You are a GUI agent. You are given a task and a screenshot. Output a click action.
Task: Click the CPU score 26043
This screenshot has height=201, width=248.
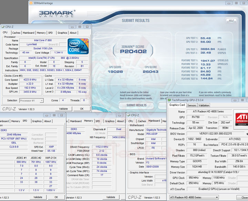(151, 72)
